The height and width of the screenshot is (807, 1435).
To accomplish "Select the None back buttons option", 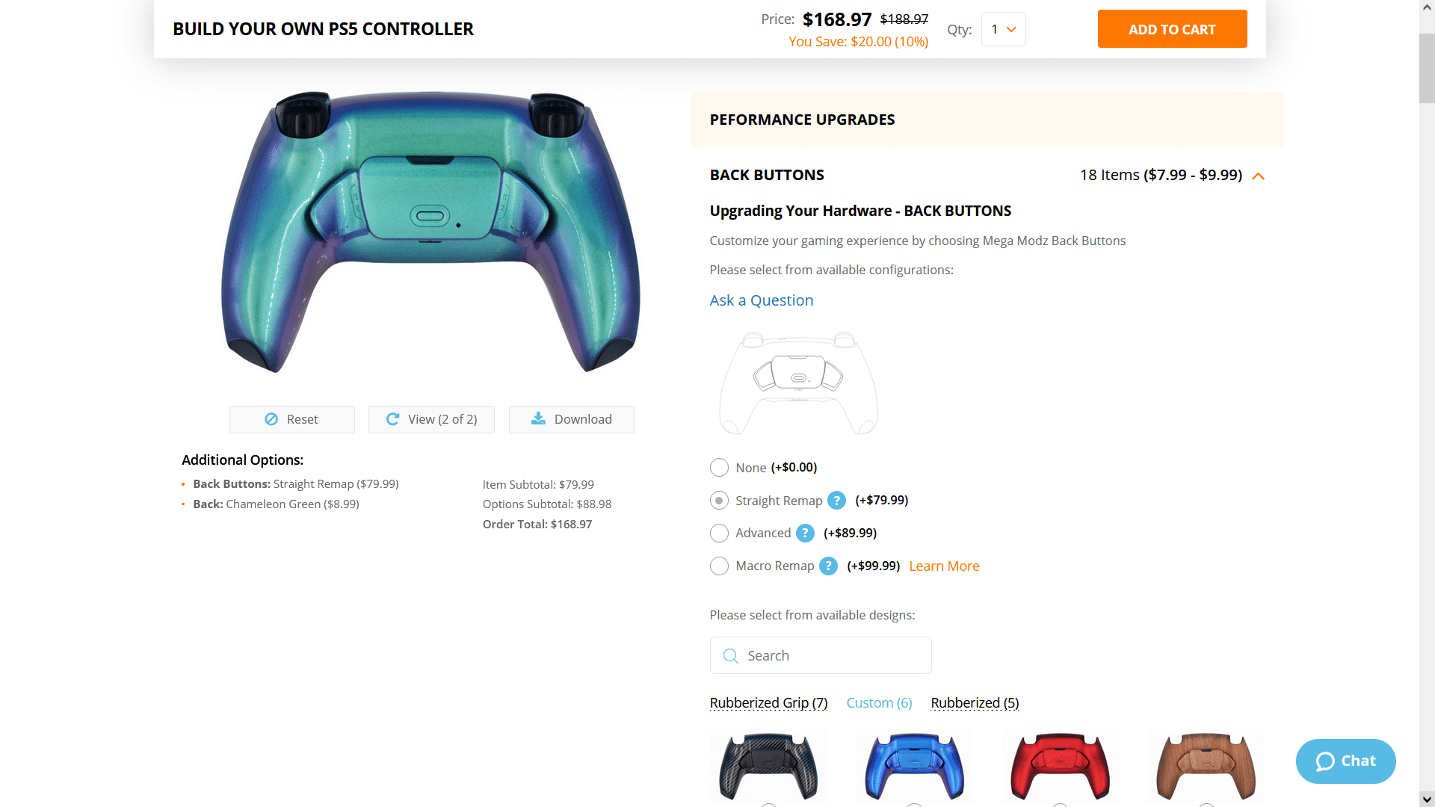I will [x=719, y=468].
